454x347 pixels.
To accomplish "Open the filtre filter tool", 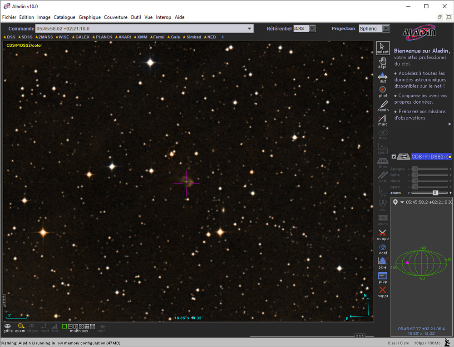I will 383,163.
